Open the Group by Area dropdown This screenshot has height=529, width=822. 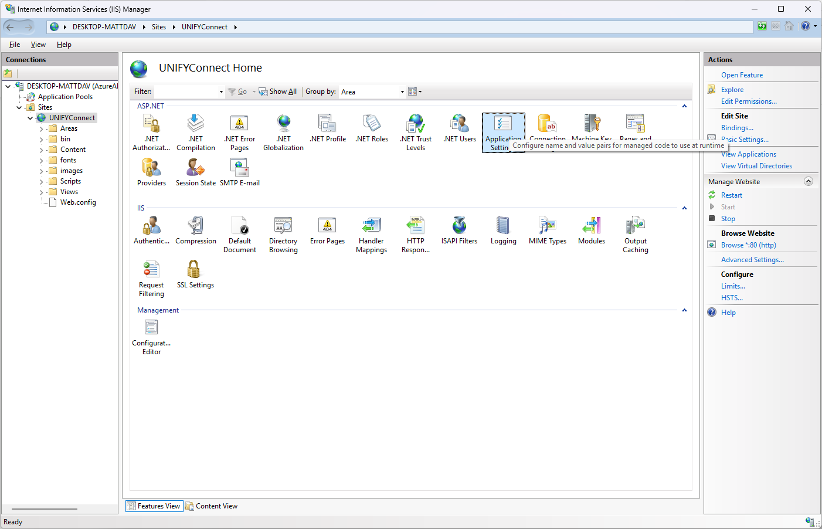click(402, 91)
